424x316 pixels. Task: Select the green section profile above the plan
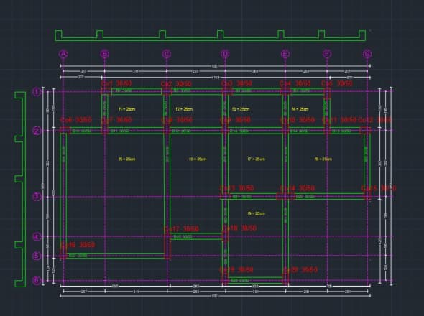pos(211,35)
